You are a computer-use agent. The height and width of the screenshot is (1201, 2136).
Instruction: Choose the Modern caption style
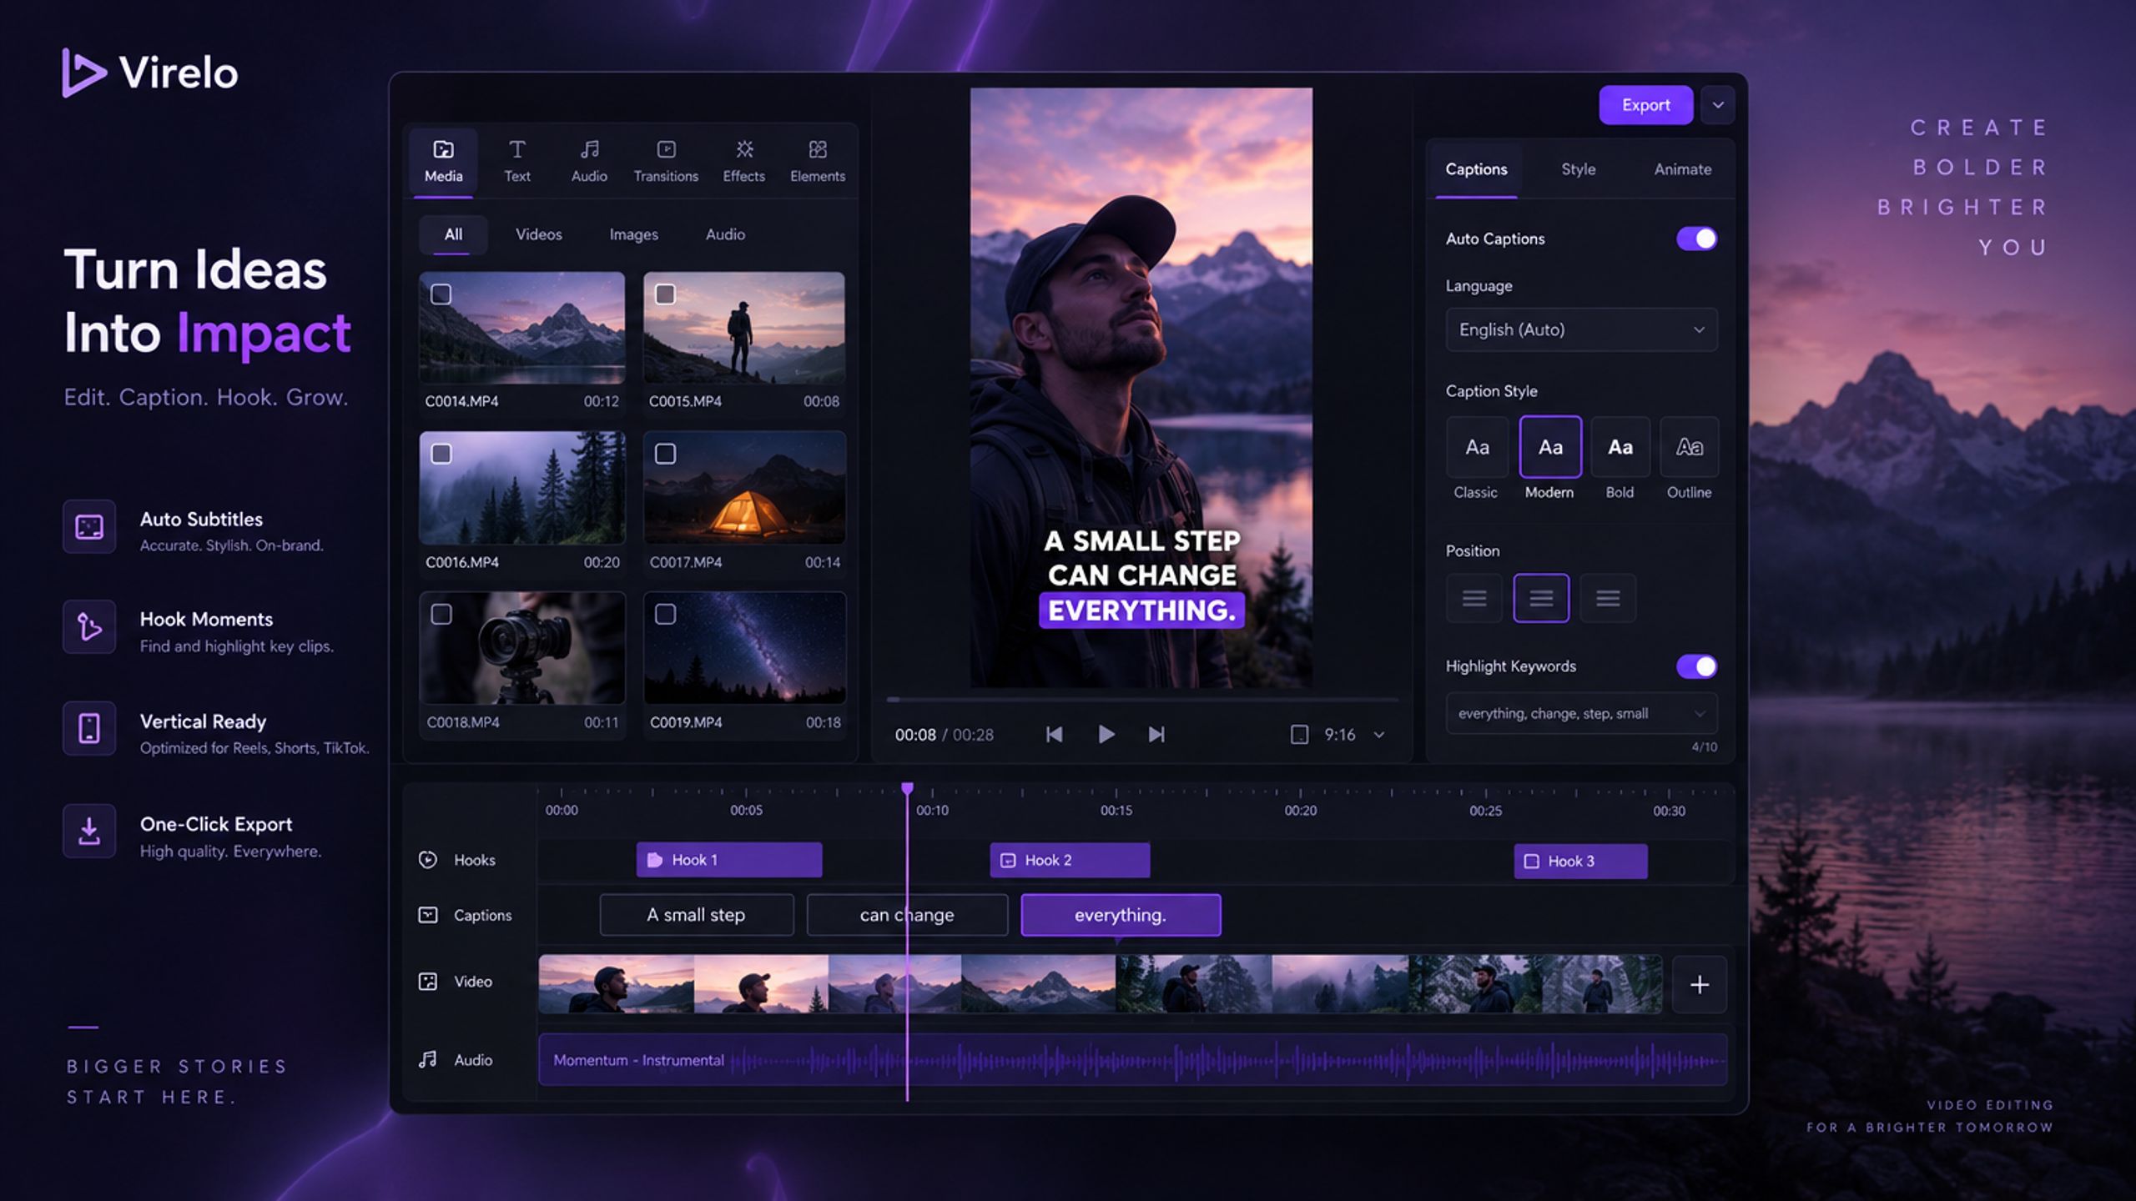[1550, 447]
